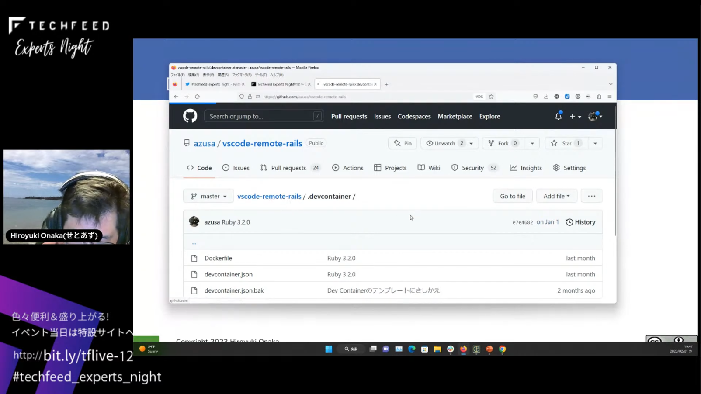Open the Add file dropdown
This screenshot has width=701, height=394.
tap(556, 196)
